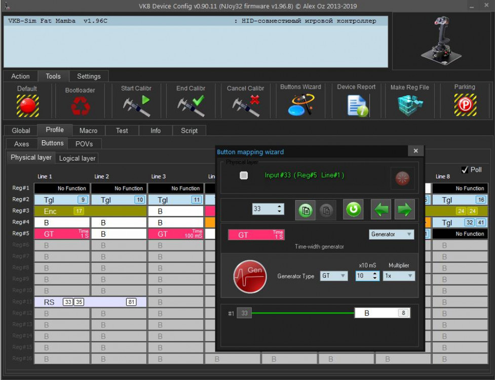
Task: Click the Parking icon
Action: 464,106
